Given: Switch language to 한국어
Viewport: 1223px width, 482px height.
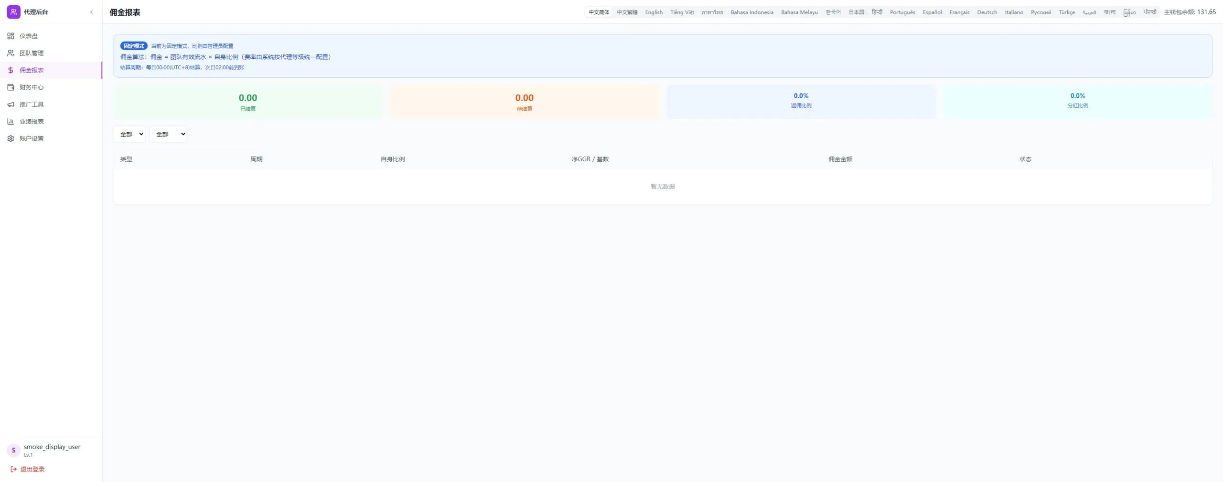Looking at the screenshot, I should click(833, 12).
